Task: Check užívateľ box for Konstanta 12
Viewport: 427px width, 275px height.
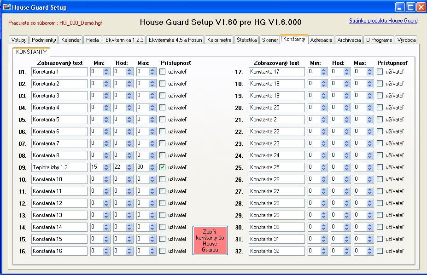Action: [x=162, y=203]
